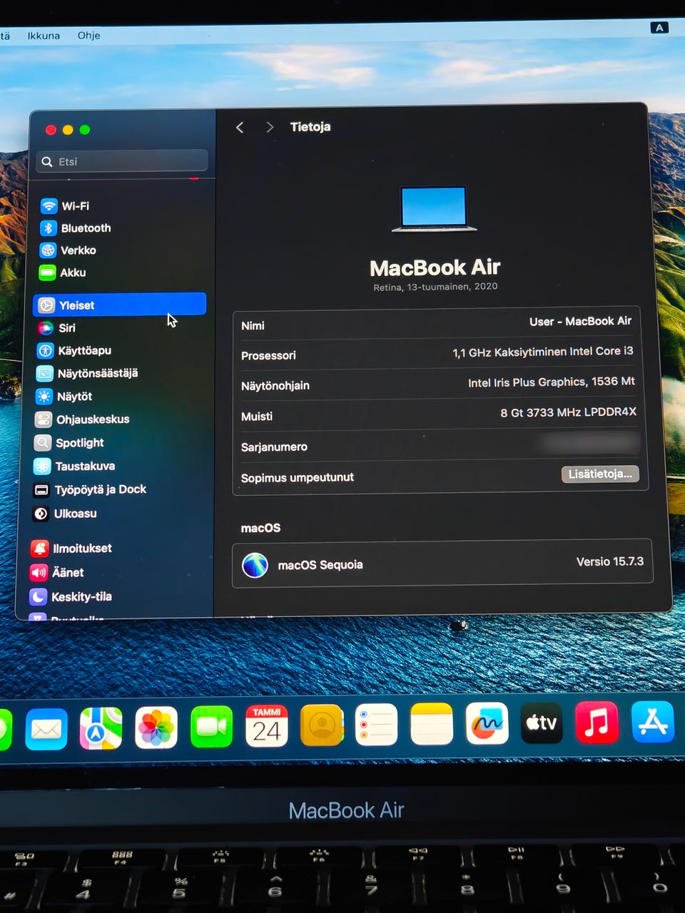
Task: Click the Näytönohjain Intel Iris Plus value
Action: coord(552,382)
